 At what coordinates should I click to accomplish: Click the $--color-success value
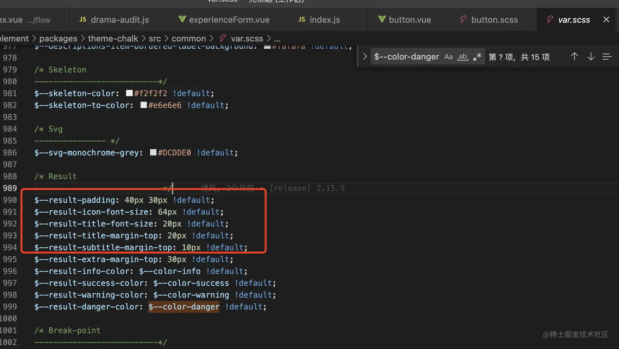191,283
